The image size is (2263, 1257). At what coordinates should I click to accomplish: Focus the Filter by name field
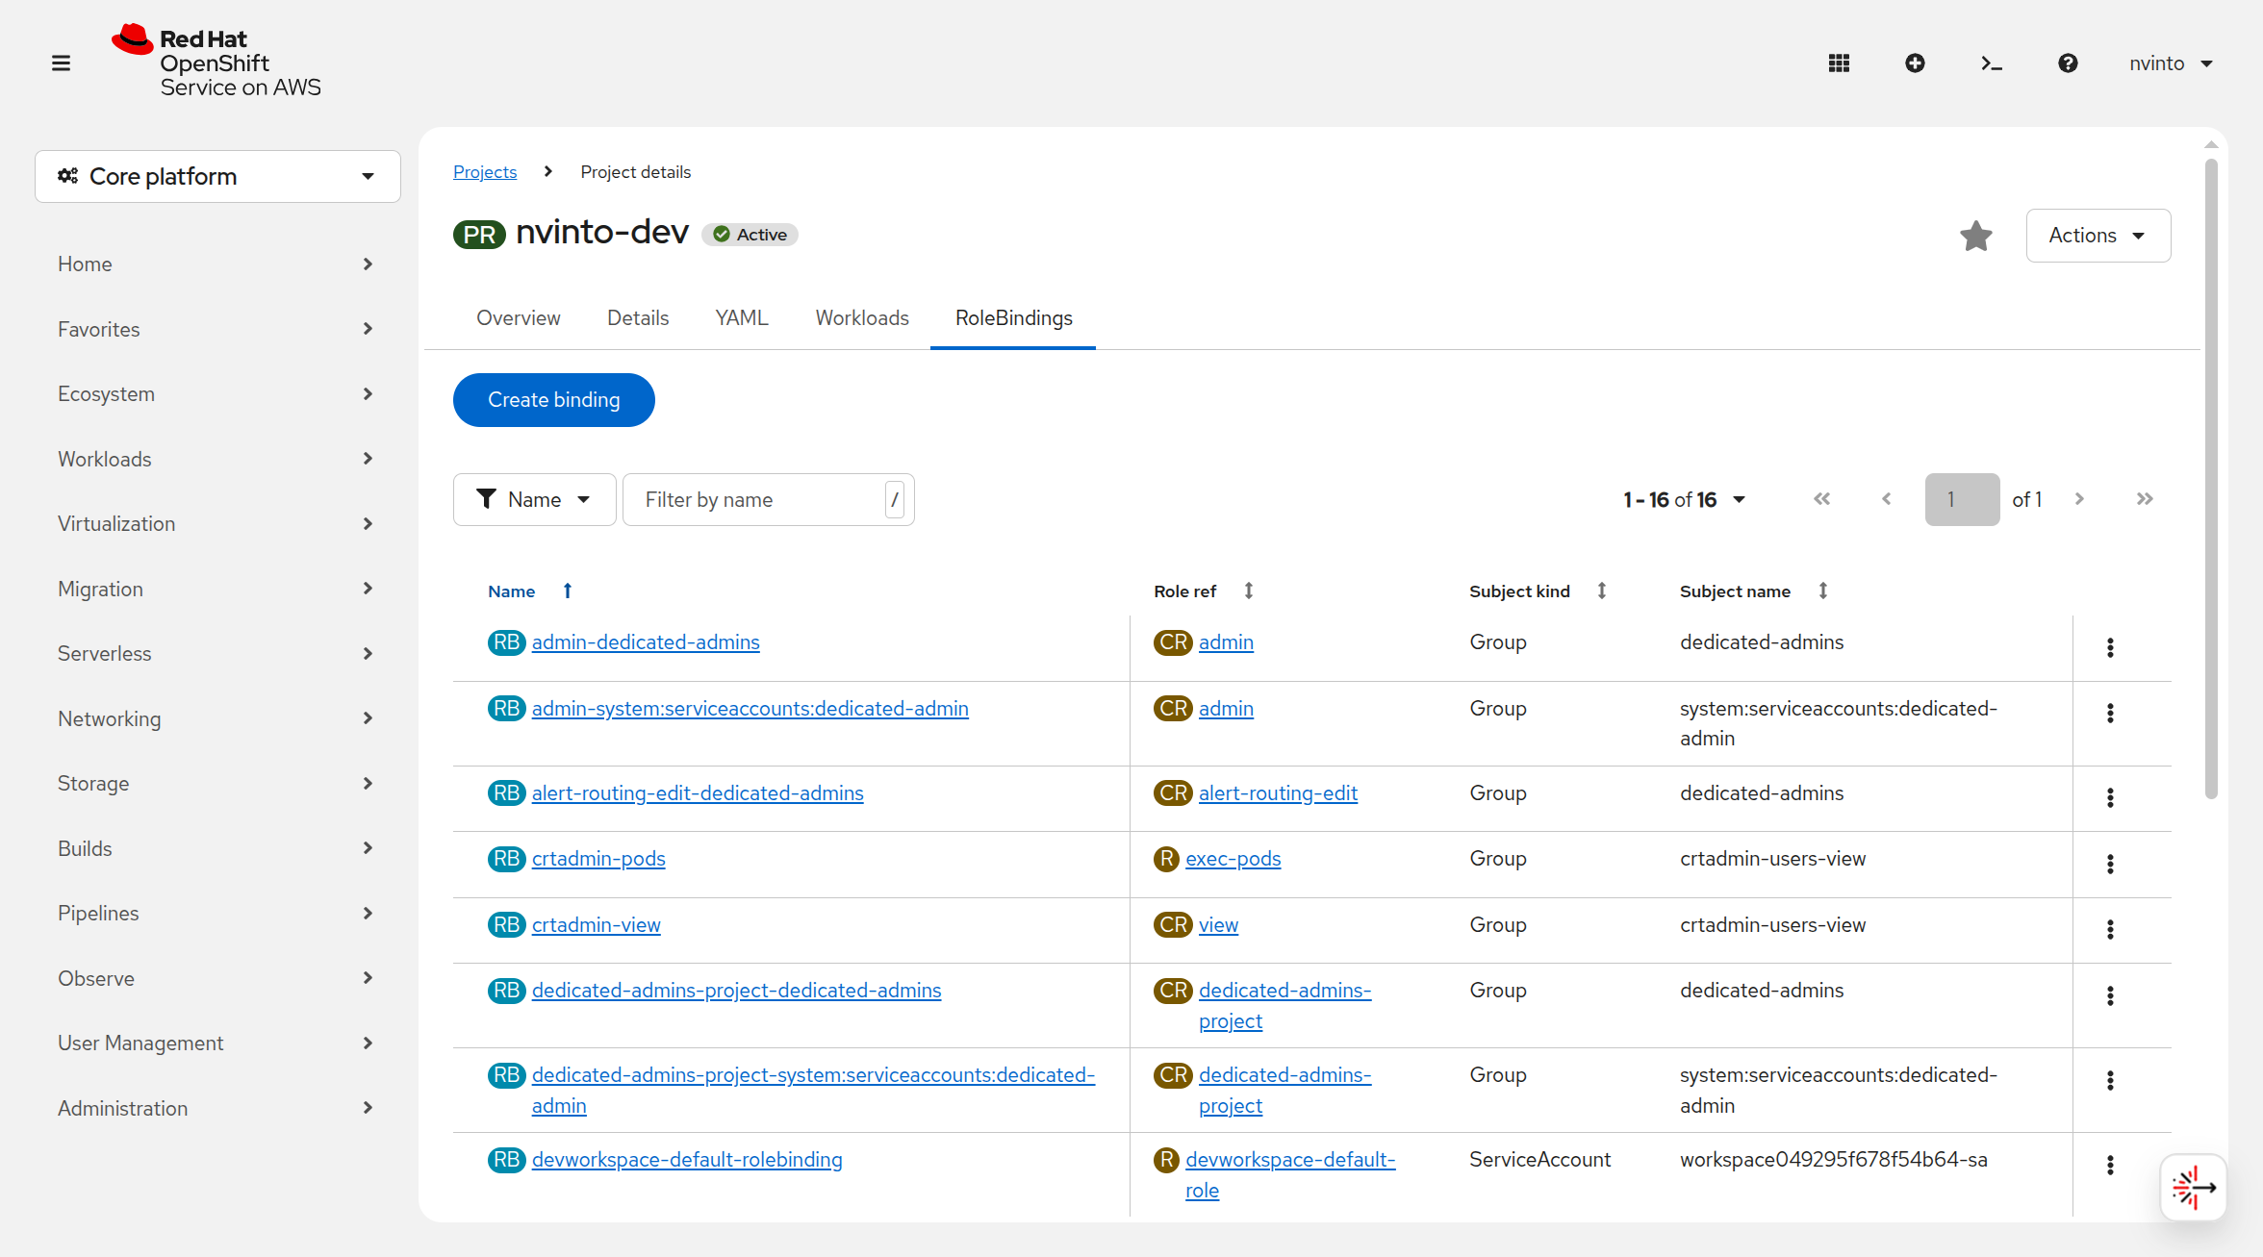click(x=768, y=499)
